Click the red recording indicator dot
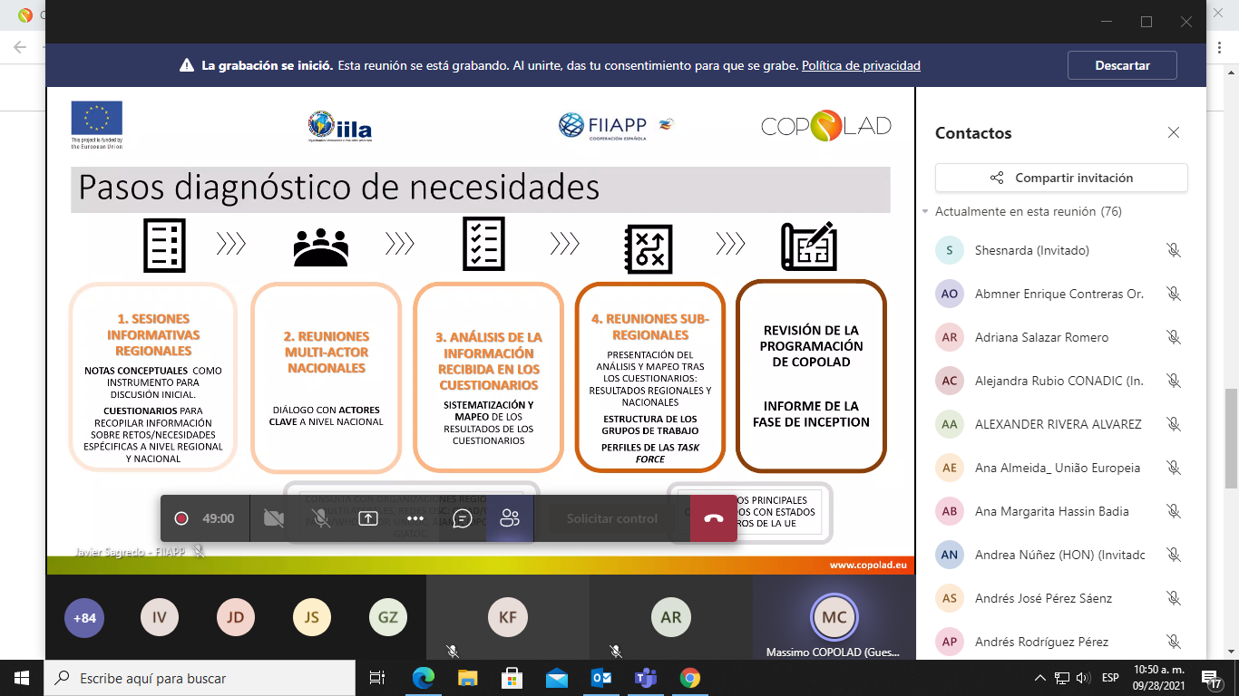Screen dimensions: 1239x696 tap(181, 518)
